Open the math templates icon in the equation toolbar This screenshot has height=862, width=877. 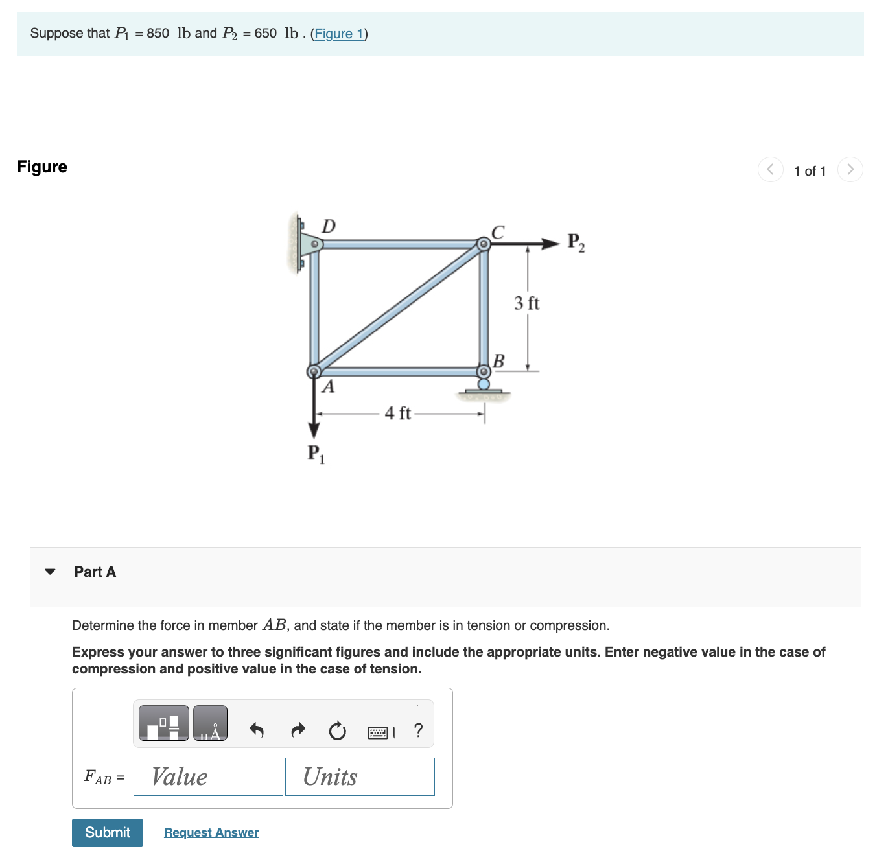[x=163, y=723]
